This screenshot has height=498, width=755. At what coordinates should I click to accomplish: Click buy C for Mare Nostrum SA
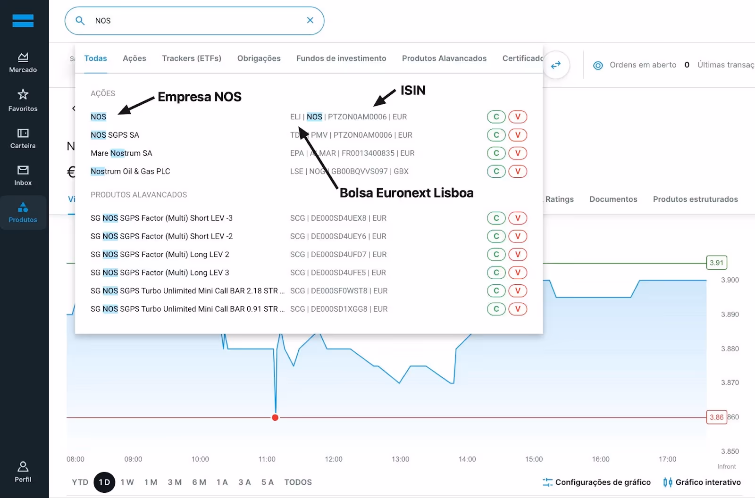coord(496,153)
